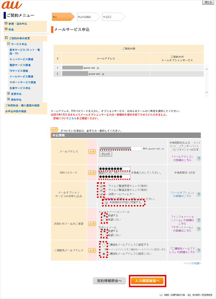Select ご連絡先メールアドレスに設定する radio
The height and width of the screenshot is (299, 216).
pos(104,245)
